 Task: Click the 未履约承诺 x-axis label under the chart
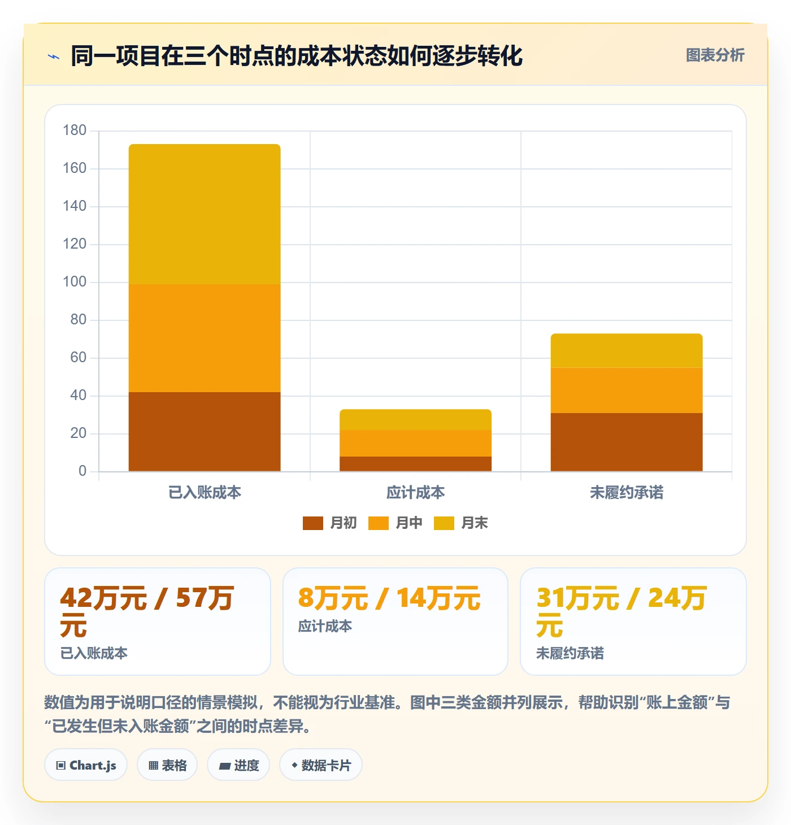tap(627, 493)
